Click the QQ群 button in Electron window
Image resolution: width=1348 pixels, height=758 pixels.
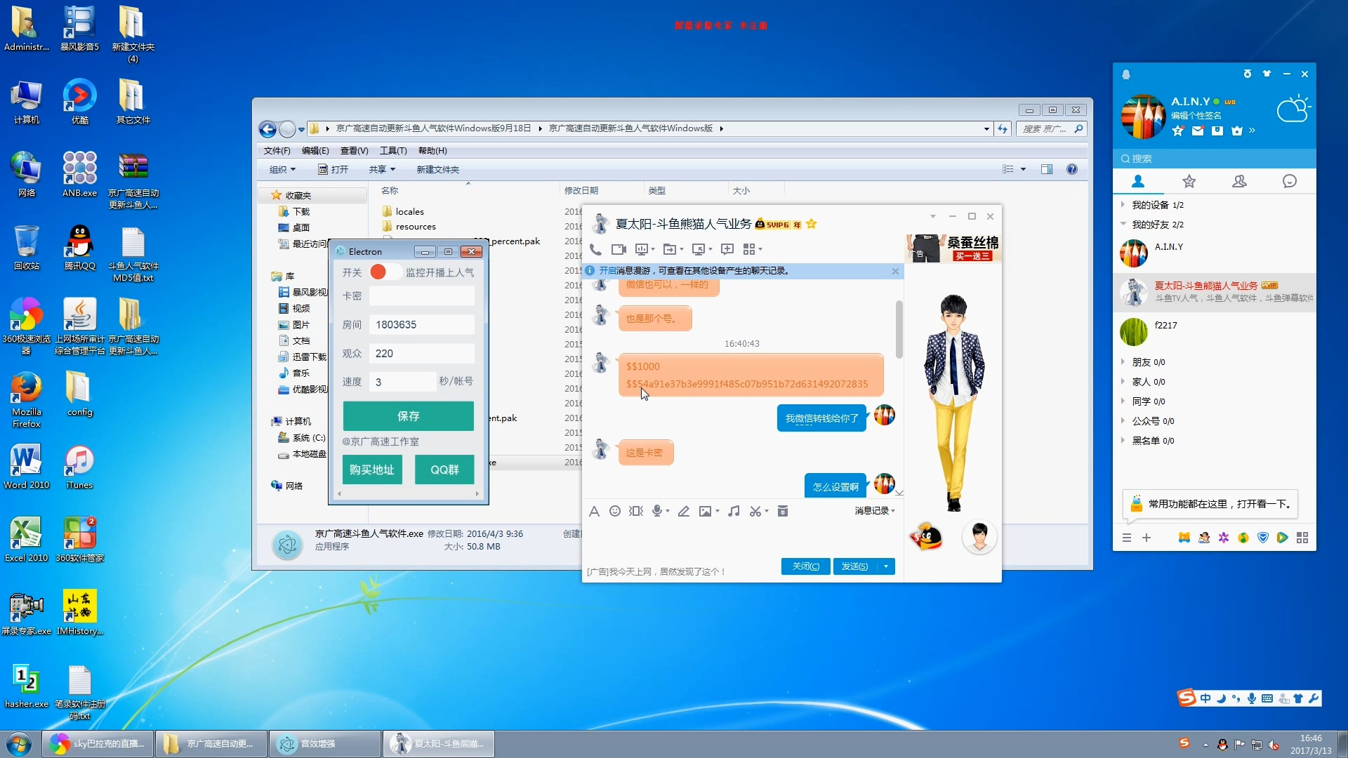pos(444,470)
